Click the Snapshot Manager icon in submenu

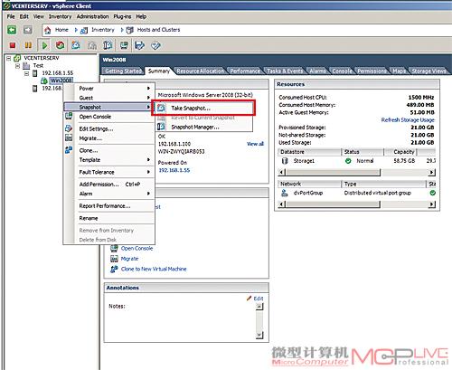pyautogui.click(x=161, y=127)
